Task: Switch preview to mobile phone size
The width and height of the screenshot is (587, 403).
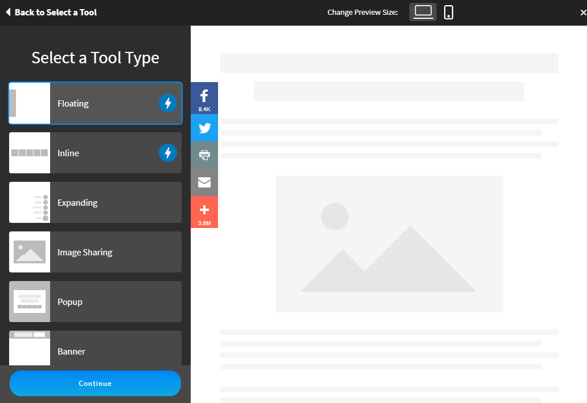Action: click(449, 12)
